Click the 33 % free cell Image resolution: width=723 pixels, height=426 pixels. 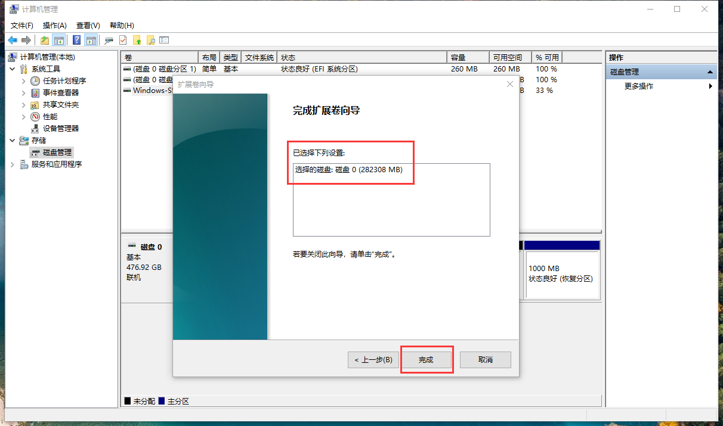pyautogui.click(x=544, y=91)
